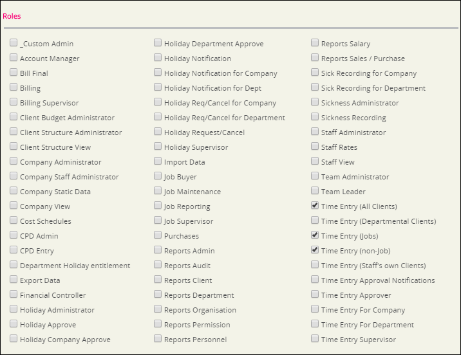Check the Team Leader role
Image resolution: width=461 pixels, height=355 pixels.
tap(315, 192)
